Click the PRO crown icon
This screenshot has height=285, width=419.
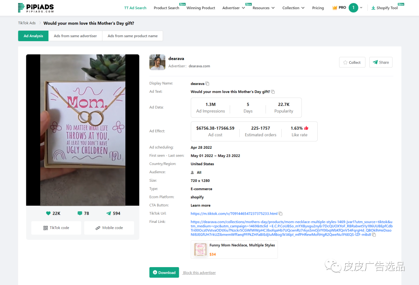pyautogui.click(x=335, y=8)
